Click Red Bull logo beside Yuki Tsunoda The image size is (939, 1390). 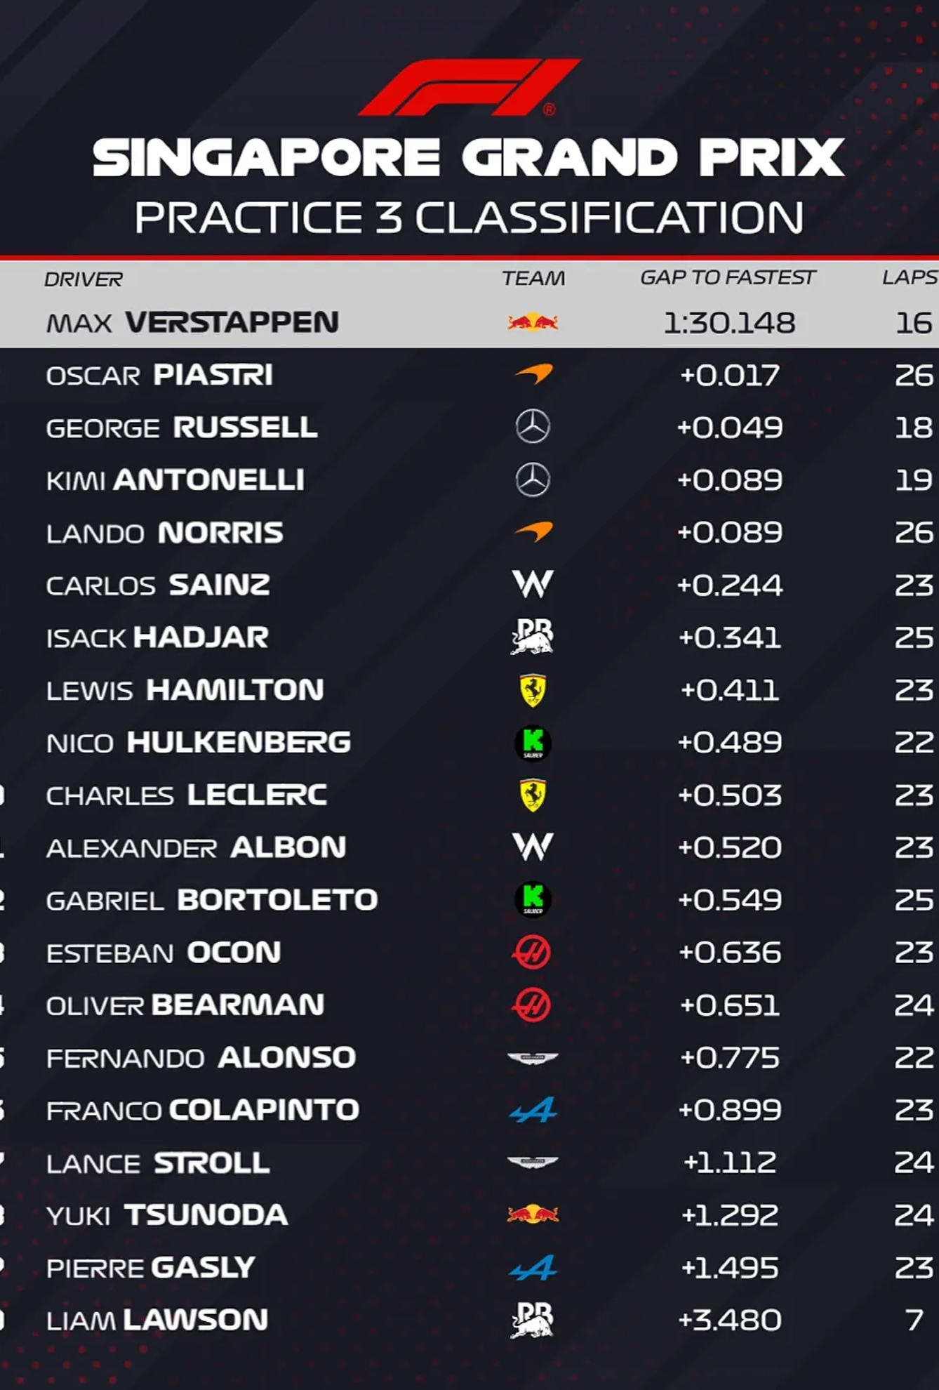[x=533, y=1214]
